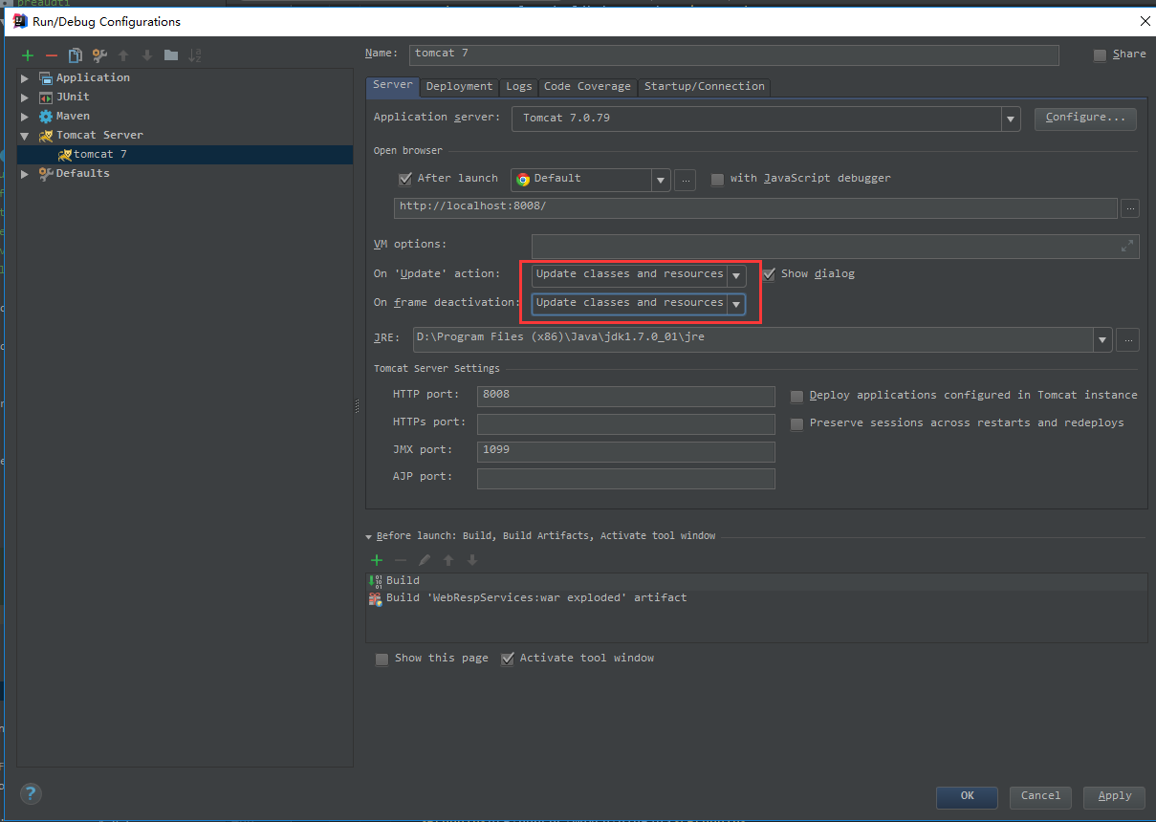Screen dimensions: 1156x822
Task: Open browser selection ellipsis button
Action: click(x=685, y=179)
